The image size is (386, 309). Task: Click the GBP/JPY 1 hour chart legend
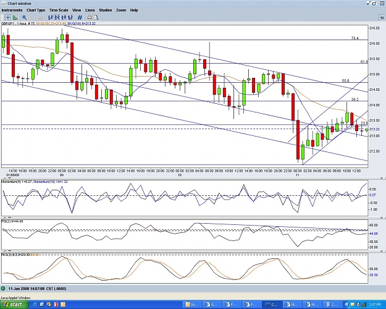tap(49, 23)
